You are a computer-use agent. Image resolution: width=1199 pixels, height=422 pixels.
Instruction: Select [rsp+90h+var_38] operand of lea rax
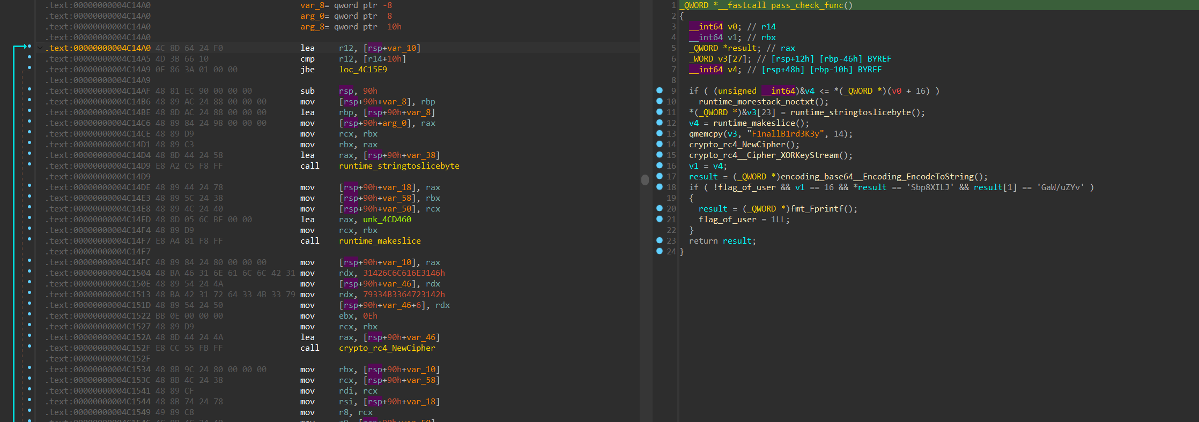coord(401,155)
